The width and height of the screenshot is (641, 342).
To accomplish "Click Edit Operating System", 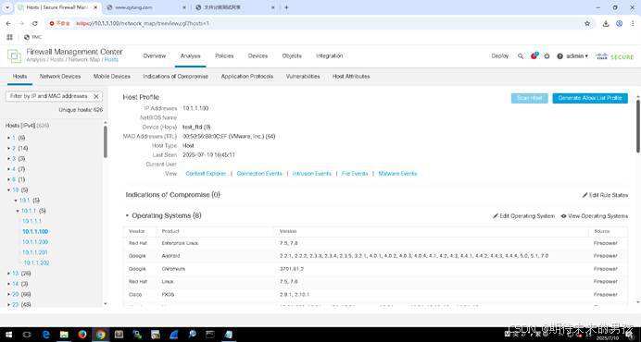I will 523,216.
